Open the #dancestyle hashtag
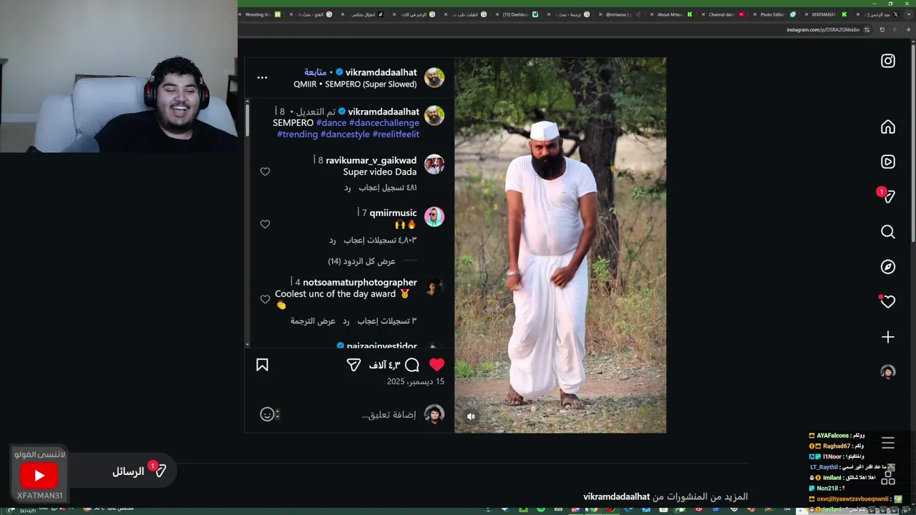The height and width of the screenshot is (515, 916). [345, 134]
